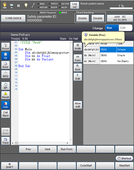
Task: Click the Run From button
Action: pyautogui.click(x=66, y=149)
